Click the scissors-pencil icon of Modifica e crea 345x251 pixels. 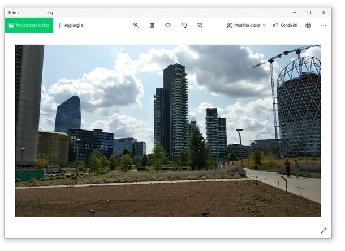pos(229,25)
